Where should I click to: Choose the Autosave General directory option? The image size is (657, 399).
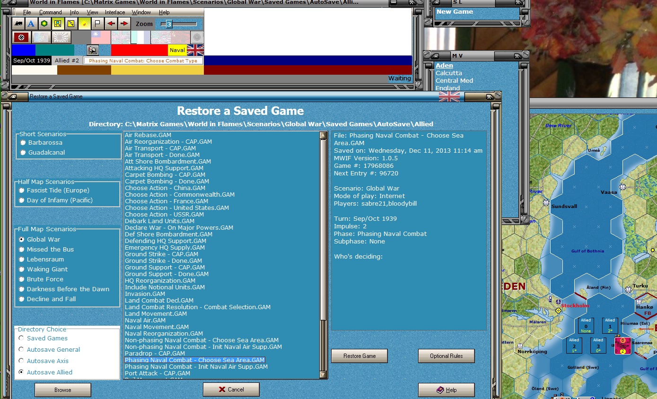22,350
